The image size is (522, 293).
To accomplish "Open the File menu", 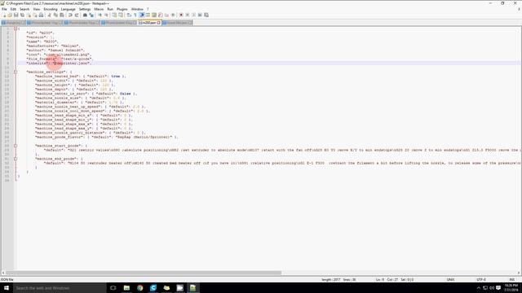I will click(4, 9).
